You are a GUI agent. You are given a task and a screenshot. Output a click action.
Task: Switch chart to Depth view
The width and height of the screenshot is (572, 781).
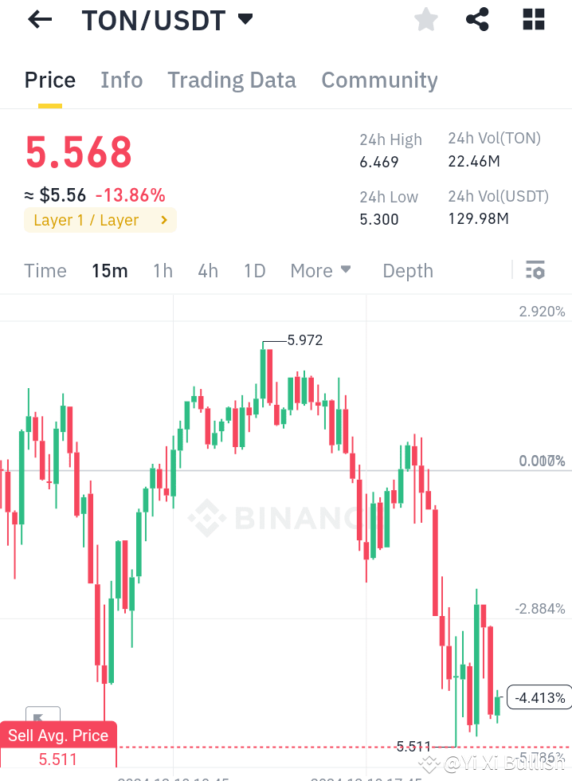pyautogui.click(x=407, y=270)
